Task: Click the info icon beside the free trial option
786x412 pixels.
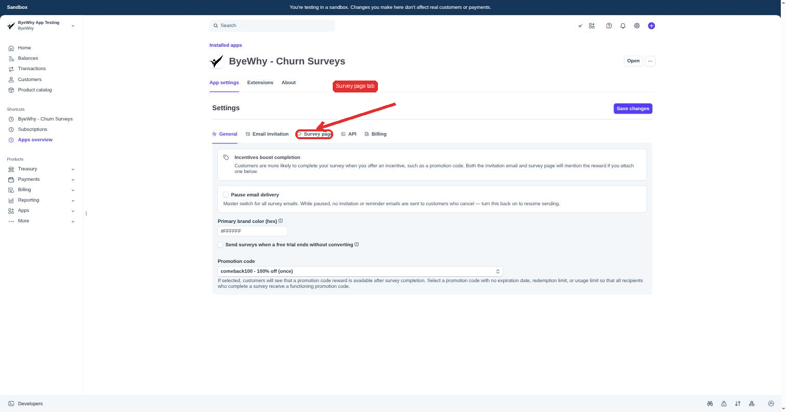Action: (x=357, y=244)
